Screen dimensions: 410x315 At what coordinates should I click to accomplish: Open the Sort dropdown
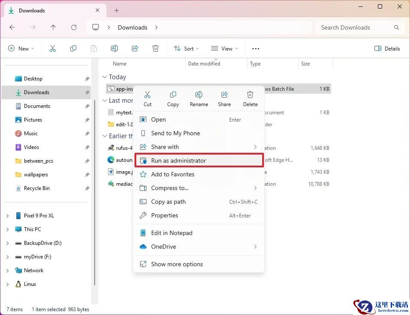coord(186,49)
